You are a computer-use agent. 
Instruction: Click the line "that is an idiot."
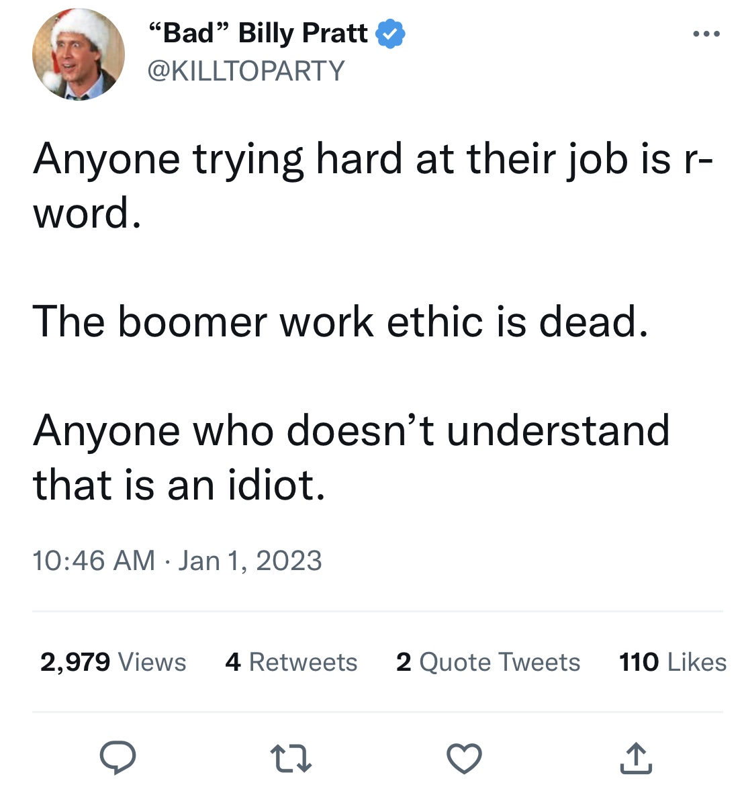(179, 484)
